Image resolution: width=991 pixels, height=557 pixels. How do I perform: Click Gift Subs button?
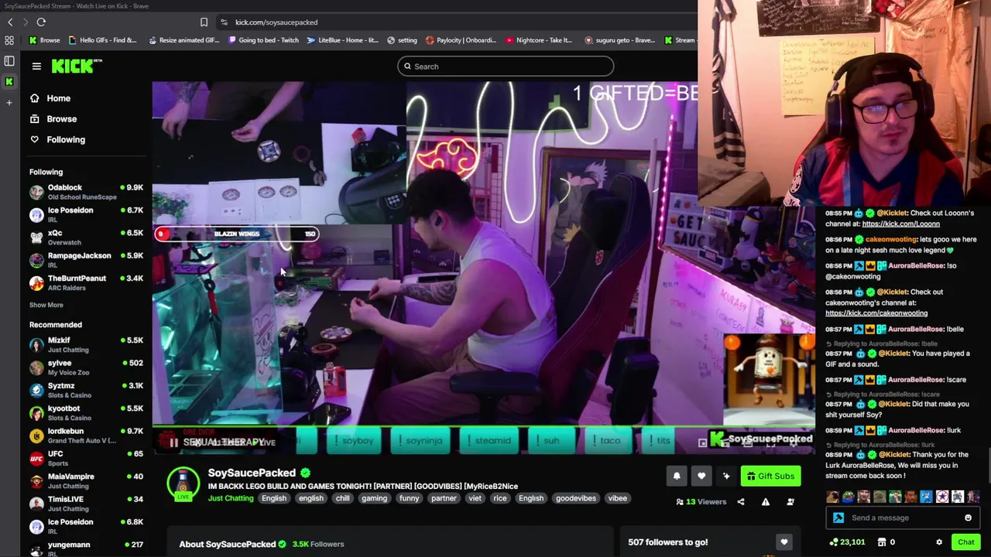[x=770, y=477]
